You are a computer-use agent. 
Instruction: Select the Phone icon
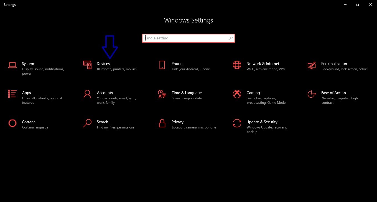click(162, 65)
